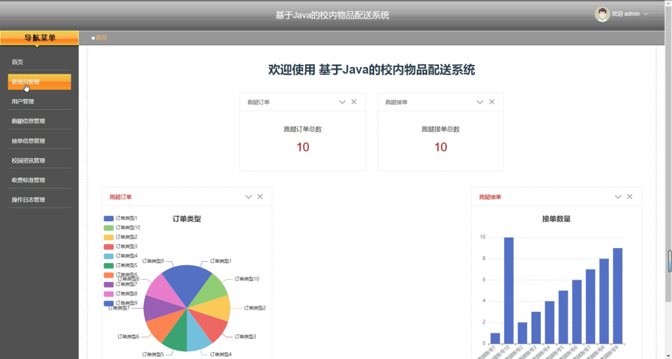The height and width of the screenshot is (359, 672).
Task: Click the tallest bar reaching 10
Action: [509, 291]
